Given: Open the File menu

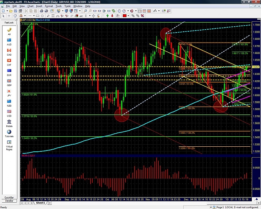Looking at the screenshot, I should [8, 6].
